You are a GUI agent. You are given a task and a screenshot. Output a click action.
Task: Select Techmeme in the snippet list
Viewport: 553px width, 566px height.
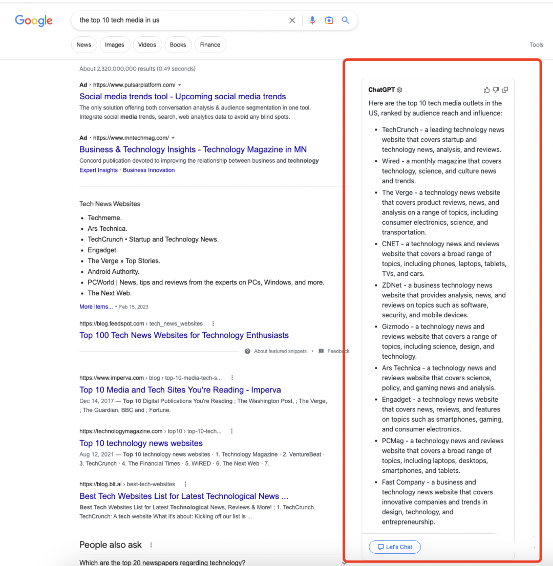click(105, 217)
